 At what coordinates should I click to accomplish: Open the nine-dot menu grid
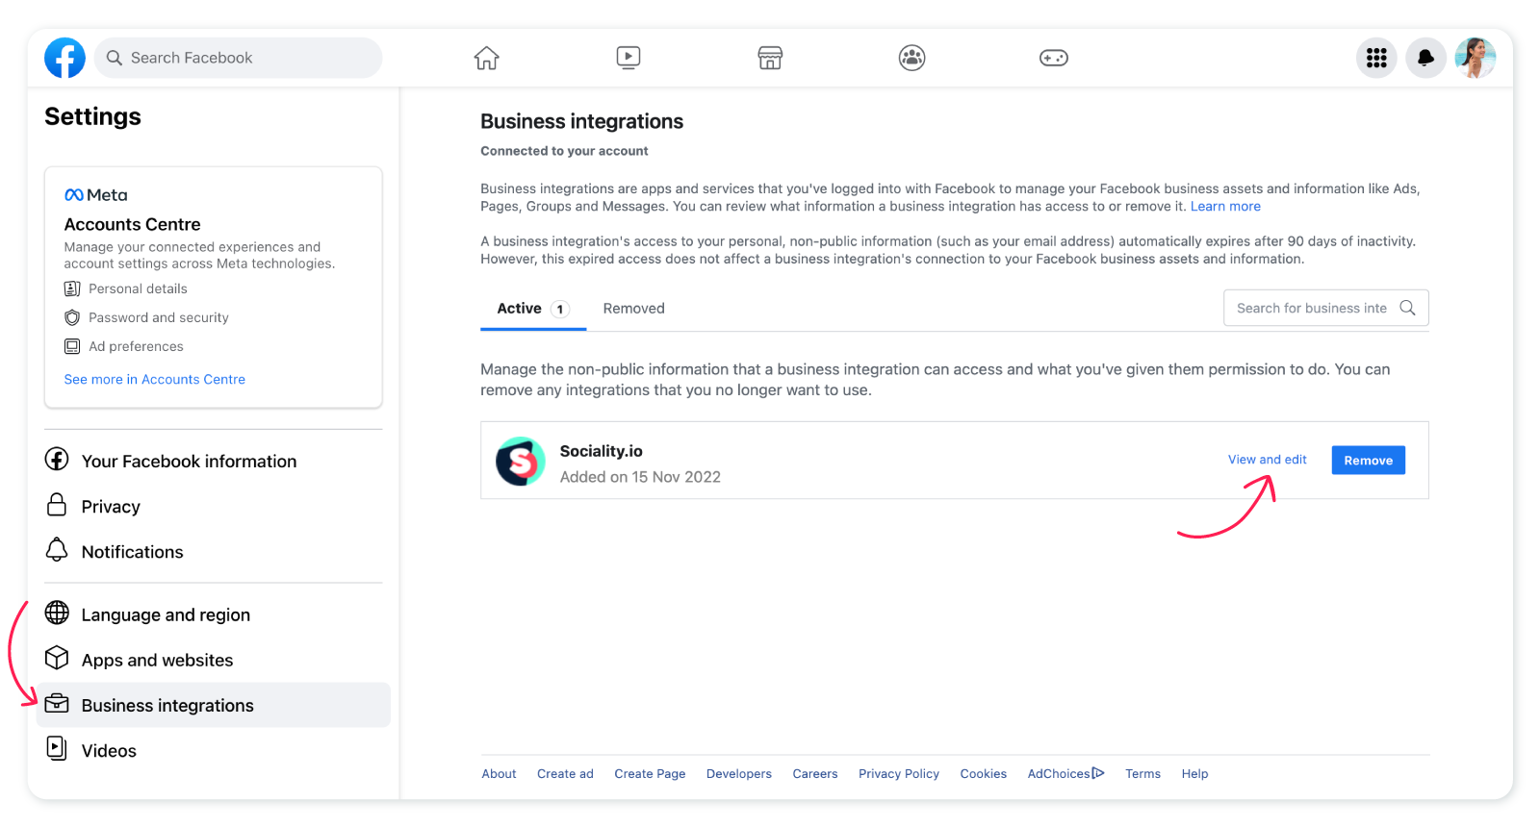[1376, 58]
